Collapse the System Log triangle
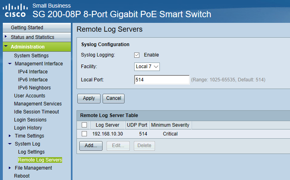This screenshot has width=290, height=180. pyautogui.click(x=10, y=144)
